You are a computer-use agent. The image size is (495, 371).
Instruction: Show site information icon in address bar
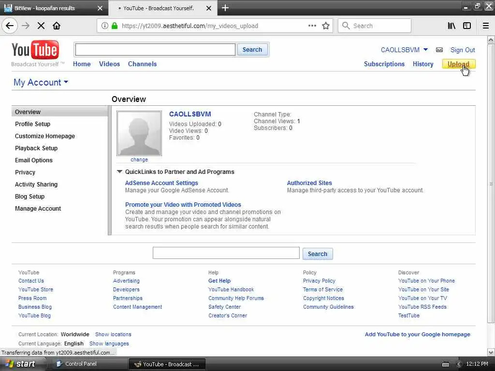pos(104,26)
